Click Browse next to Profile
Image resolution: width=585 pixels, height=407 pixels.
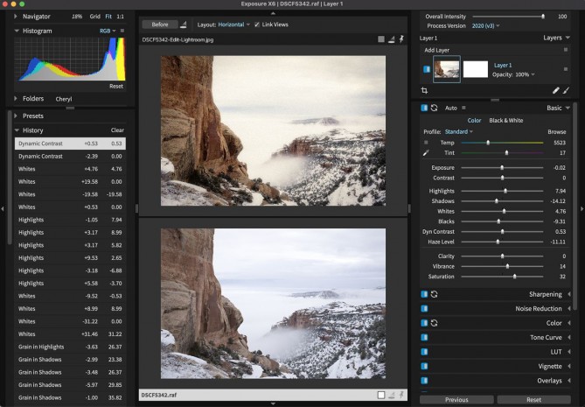557,132
